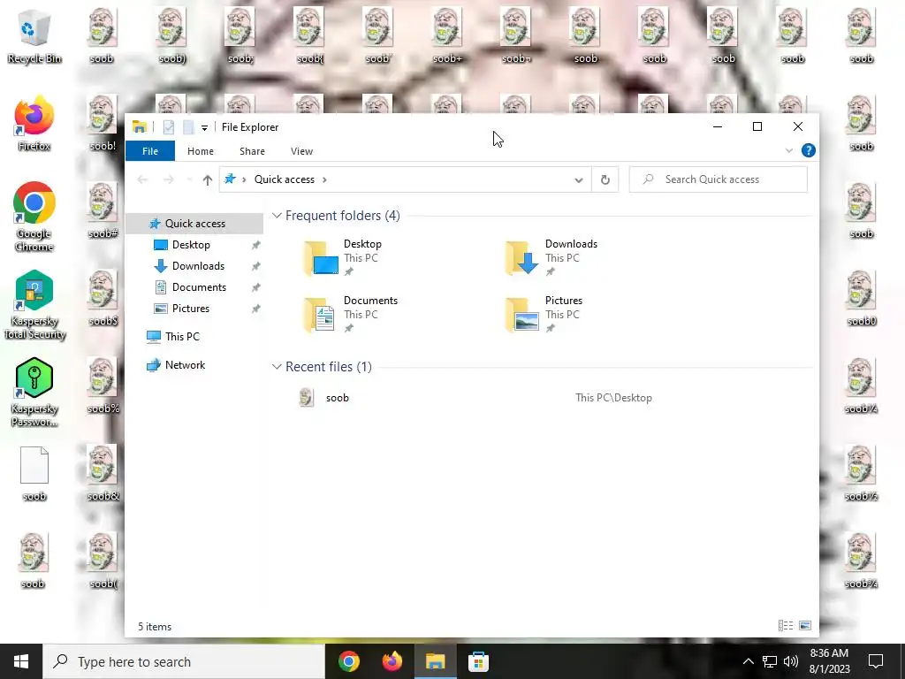Image resolution: width=905 pixels, height=679 pixels.
Task: Open File Explorer help
Action: pyautogui.click(x=808, y=150)
